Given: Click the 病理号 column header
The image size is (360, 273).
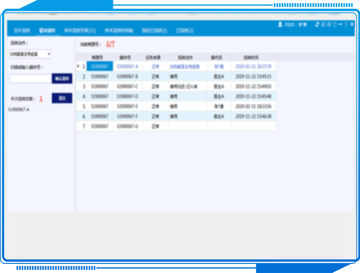Looking at the screenshot, I should (100, 58).
